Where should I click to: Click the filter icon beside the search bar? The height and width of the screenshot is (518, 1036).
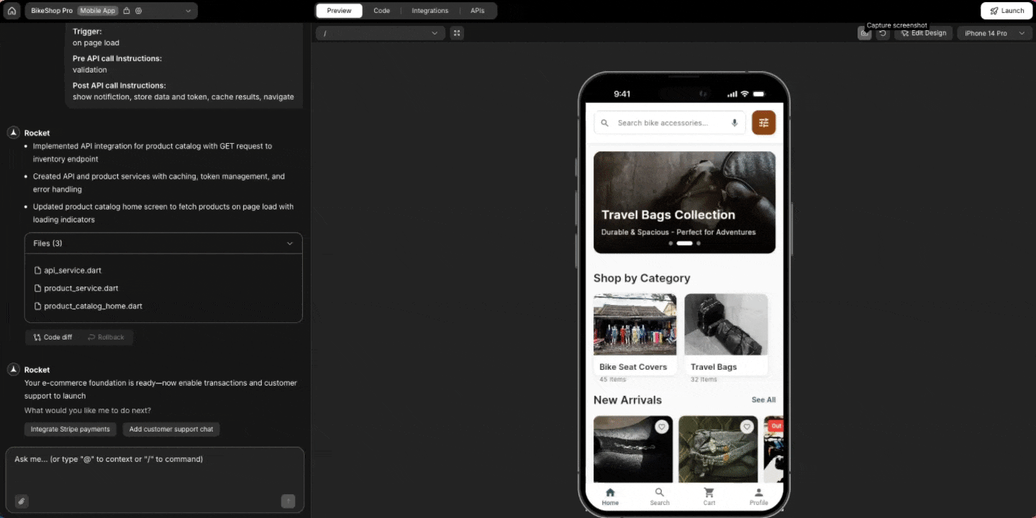763,122
